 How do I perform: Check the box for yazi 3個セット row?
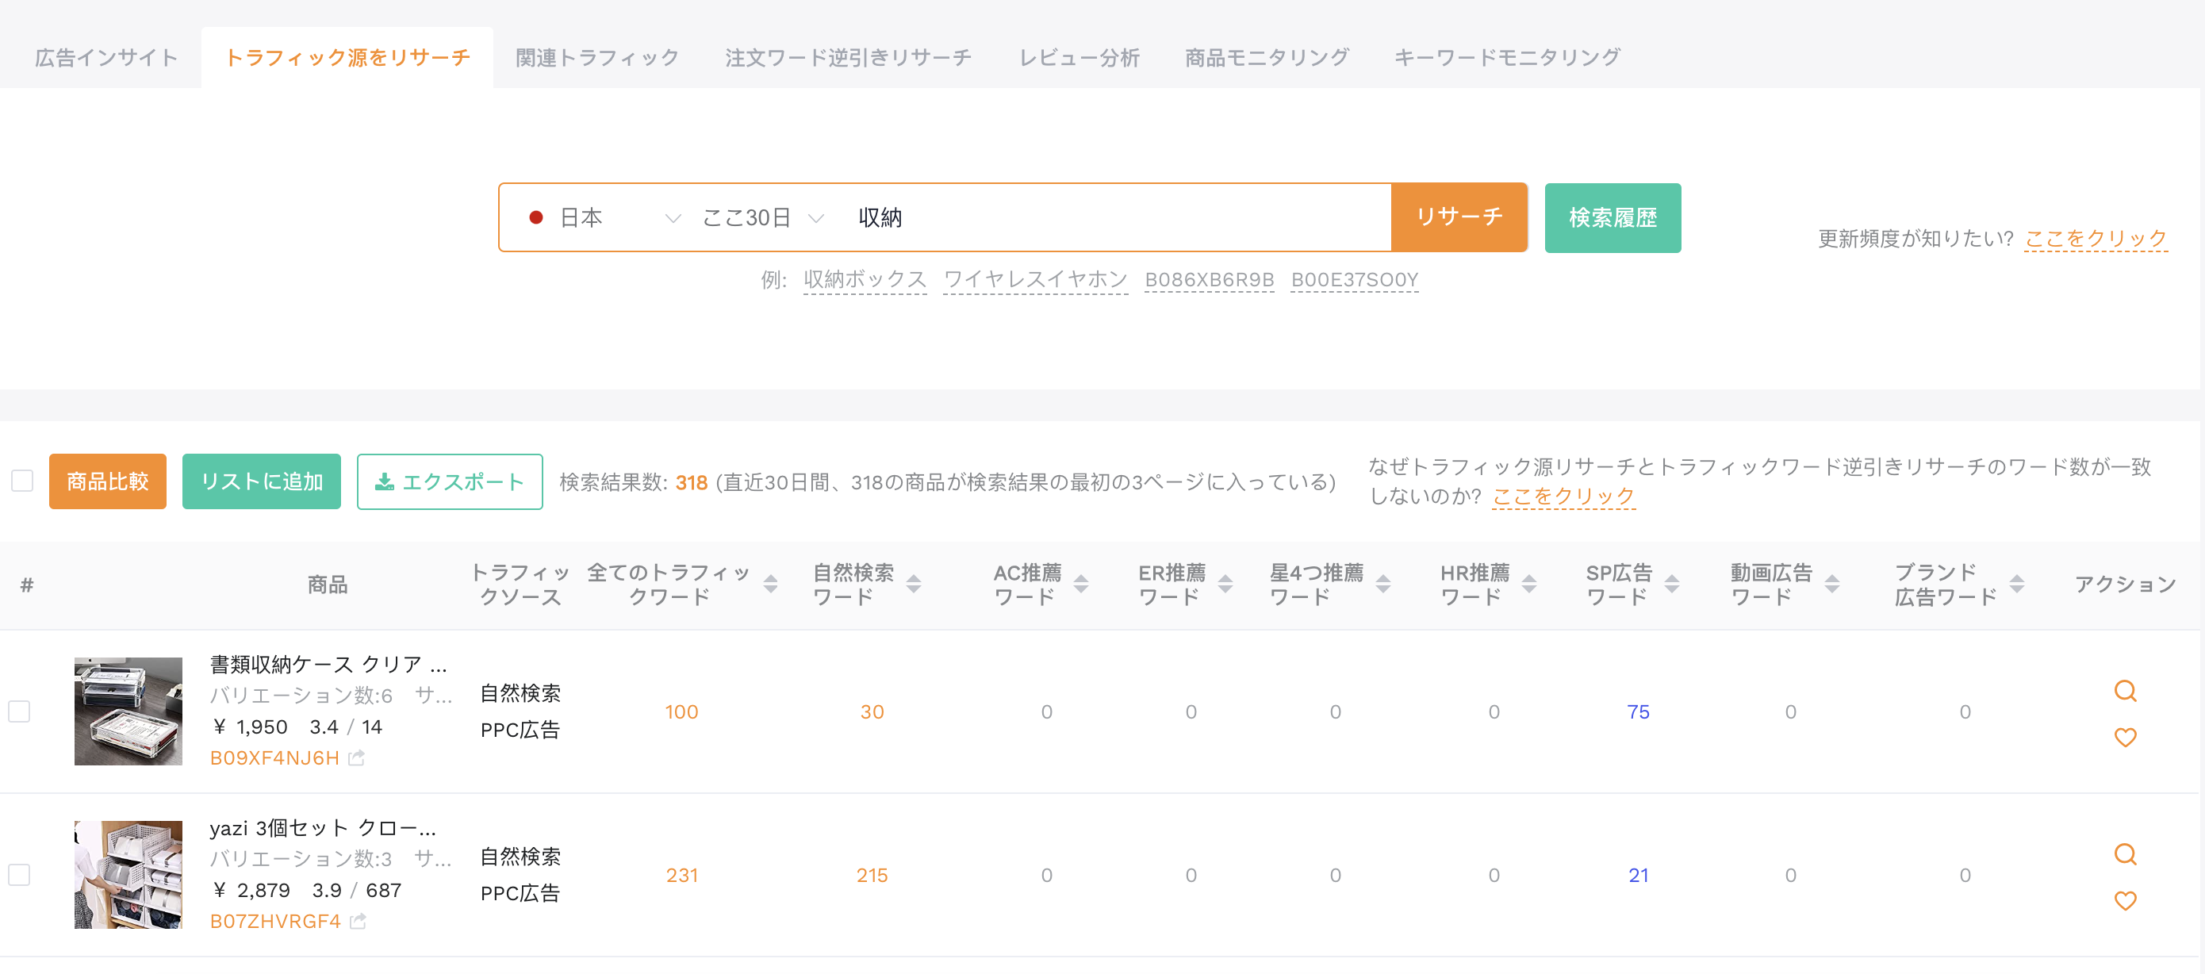[x=19, y=875]
